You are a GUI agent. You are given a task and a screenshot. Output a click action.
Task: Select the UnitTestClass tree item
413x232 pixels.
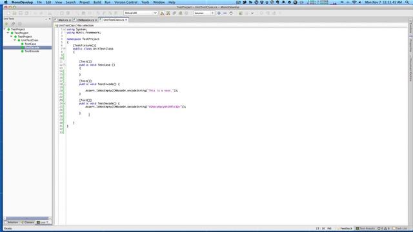pyautogui.click(x=30, y=40)
